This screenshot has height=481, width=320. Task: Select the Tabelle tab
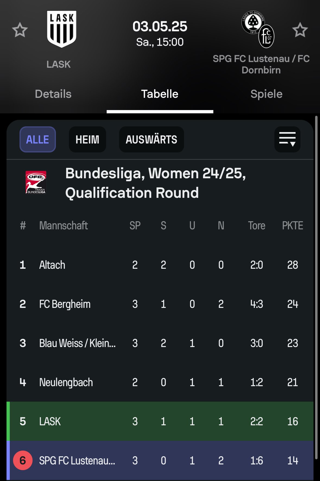pos(160,94)
